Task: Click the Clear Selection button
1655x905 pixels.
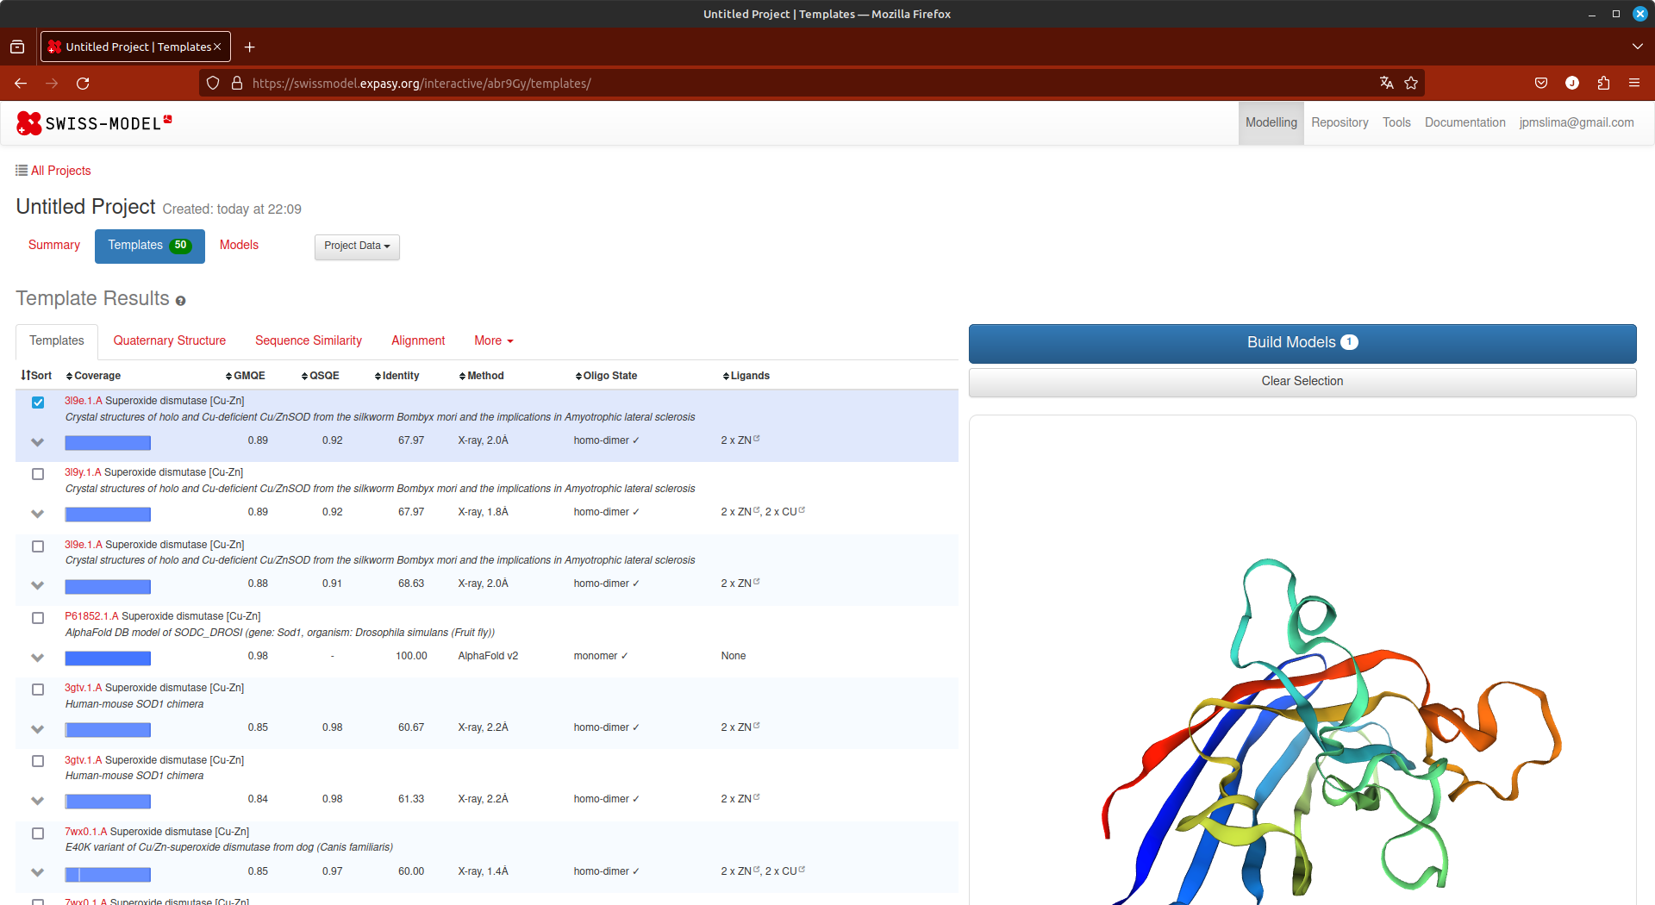Action: [x=1302, y=382]
